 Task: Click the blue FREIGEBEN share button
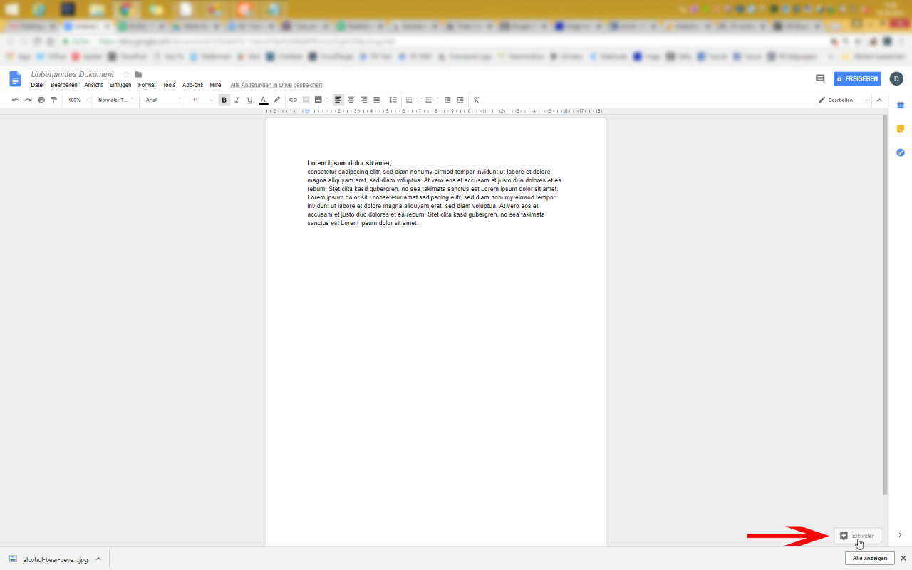[x=857, y=78]
